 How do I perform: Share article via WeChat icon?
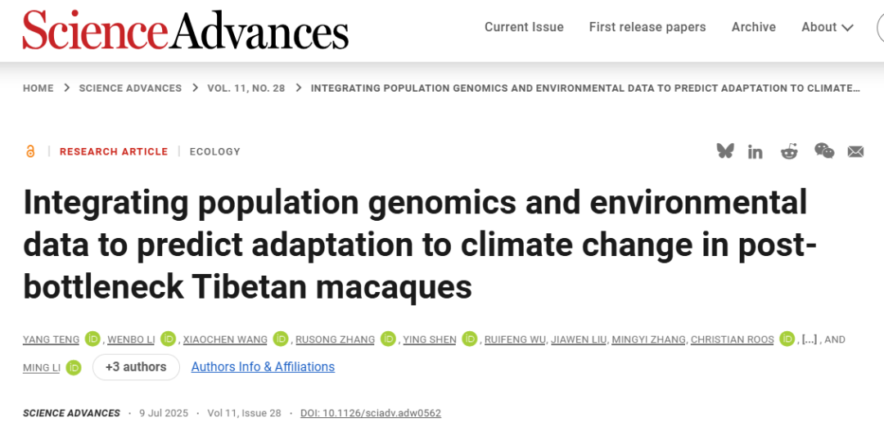(x=824, y=151)
